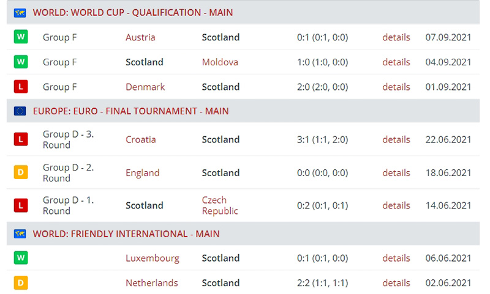Open details for Netherlands vs Scotland match
Viewport: 490px width, 294px height.
396,283
